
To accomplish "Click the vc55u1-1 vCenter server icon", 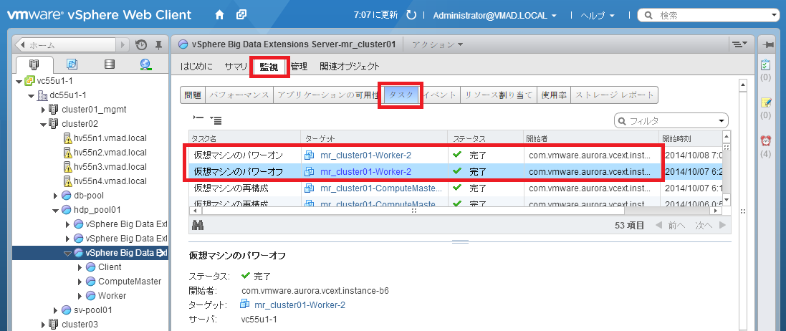I will 29,81.
